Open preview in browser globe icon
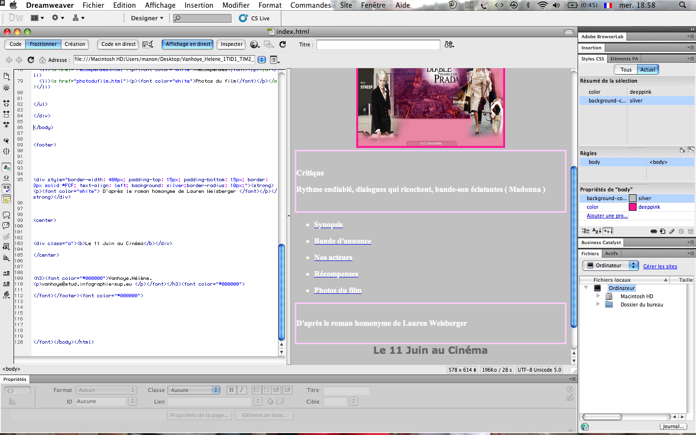Viewport: 696px width, 435px height. 254,44
